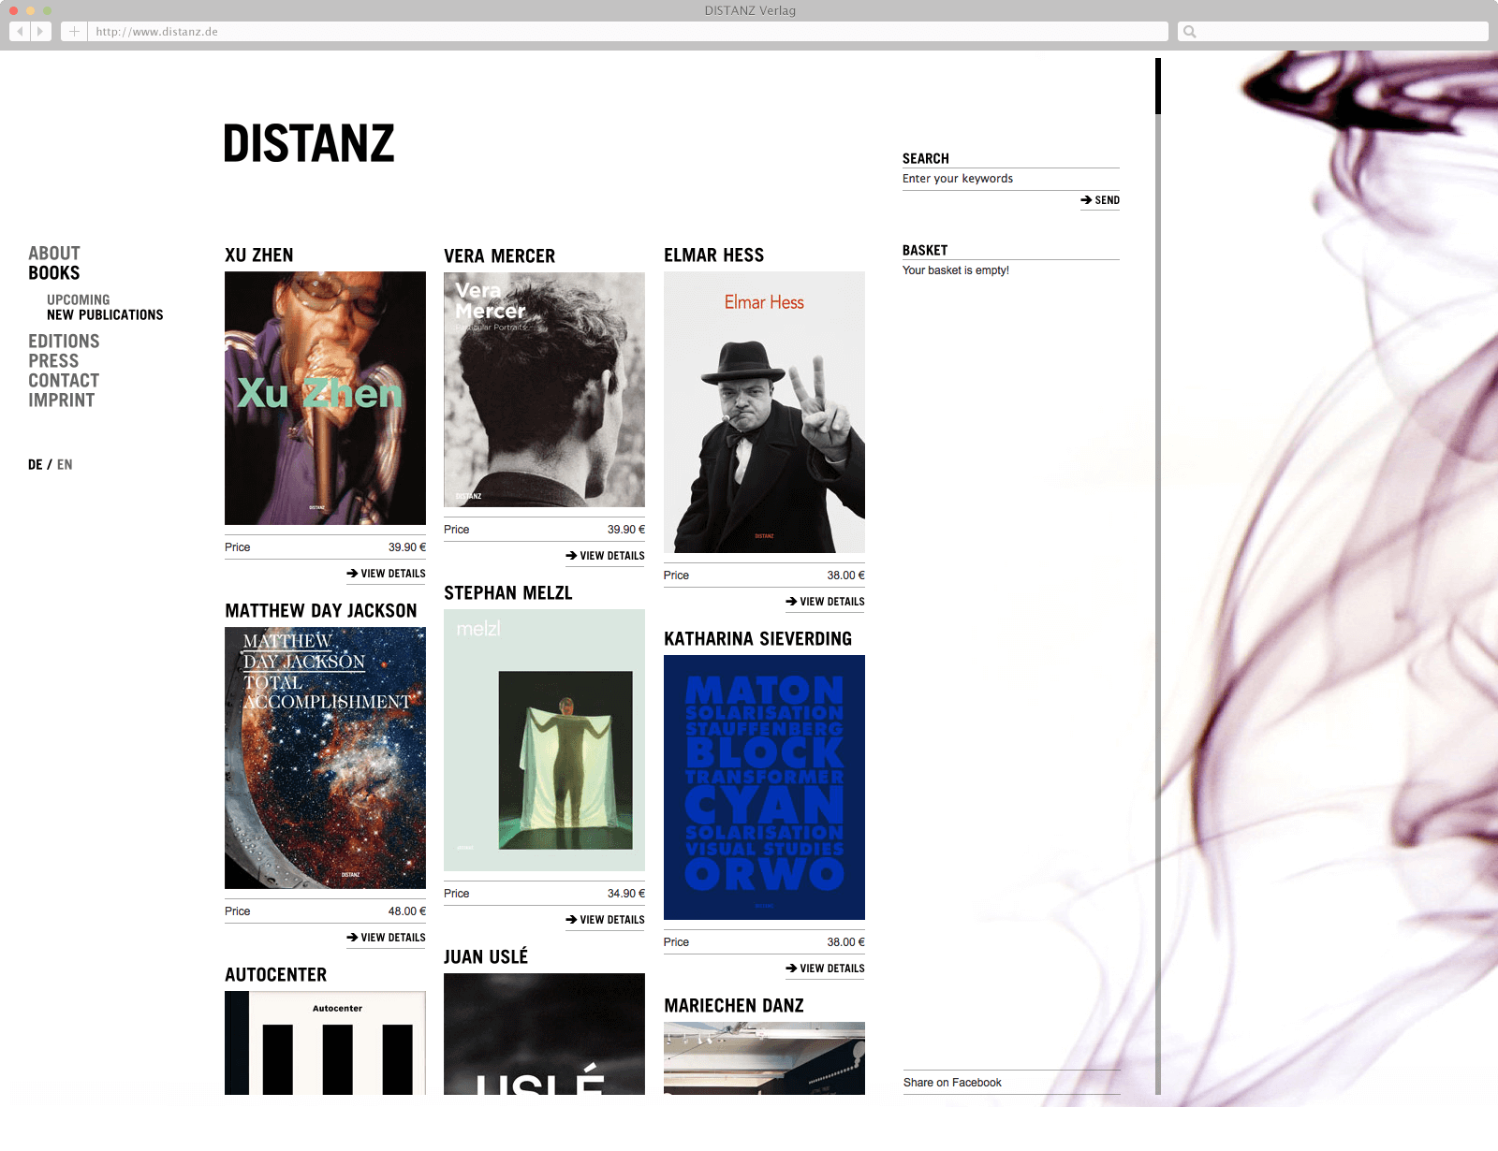View details for Xu Zhen book

tap(386, 574)
